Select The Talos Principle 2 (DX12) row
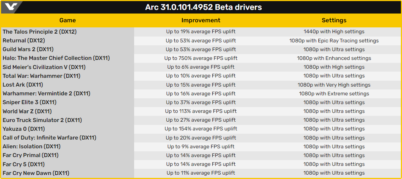Image resolution: width=402 pixels, height=179 pixels. (39, 32)
